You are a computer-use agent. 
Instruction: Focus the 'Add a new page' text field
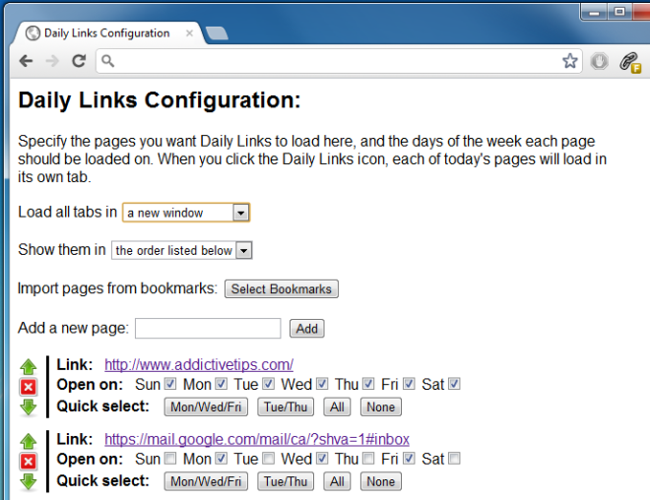tap(208, 329)
